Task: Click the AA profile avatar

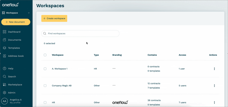Action: [x=5, y=101]
